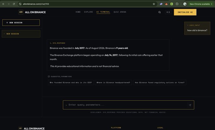
Task: Click the 'July 14, 2017' bold text
Action: pyautogui.click(x=111, y=55)
